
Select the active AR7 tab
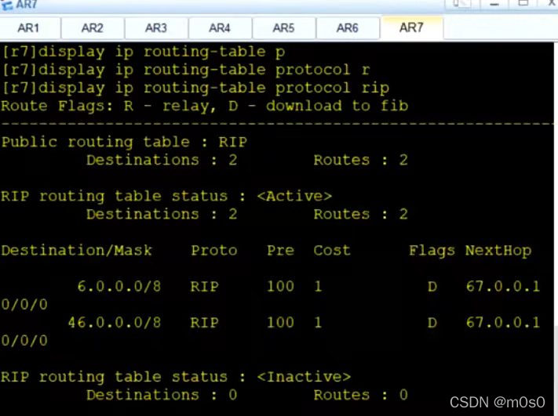click(x=411, y=27)
